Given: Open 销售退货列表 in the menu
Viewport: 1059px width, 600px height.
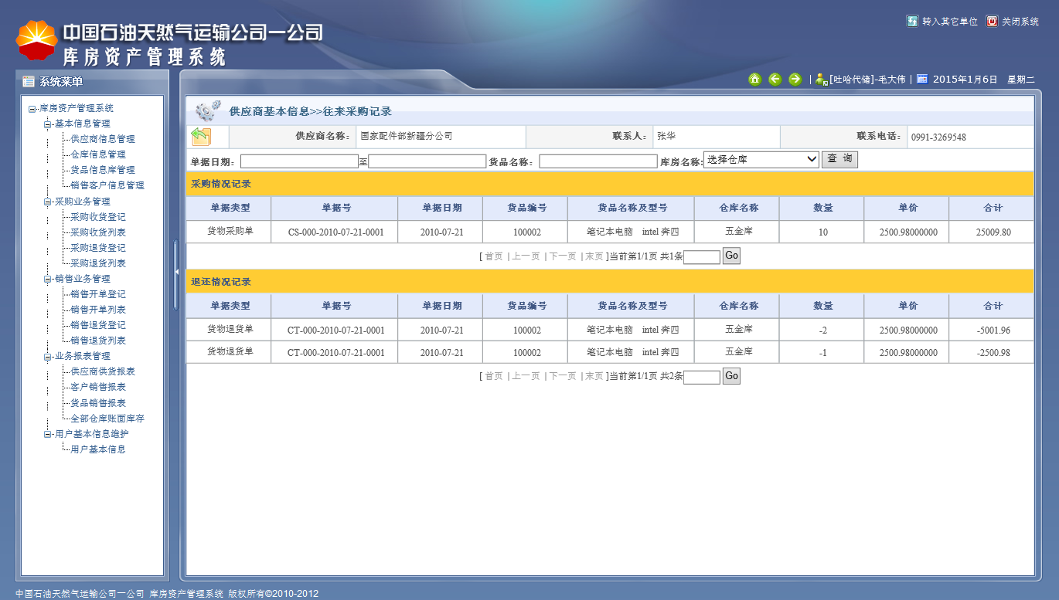Looking at the screenshot, I should coord(98,341).
